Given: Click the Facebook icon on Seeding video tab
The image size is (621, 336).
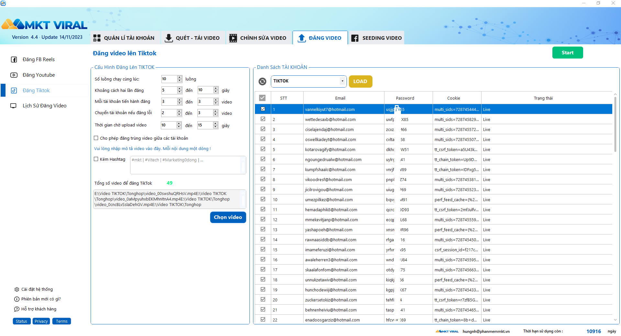Looking at the screenshot, I should point(355,38).
